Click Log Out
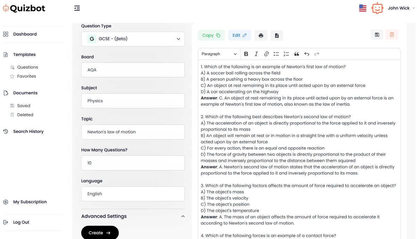Image resolution: width=417 pixels, height=239 pixels. [x=21, y=222]
